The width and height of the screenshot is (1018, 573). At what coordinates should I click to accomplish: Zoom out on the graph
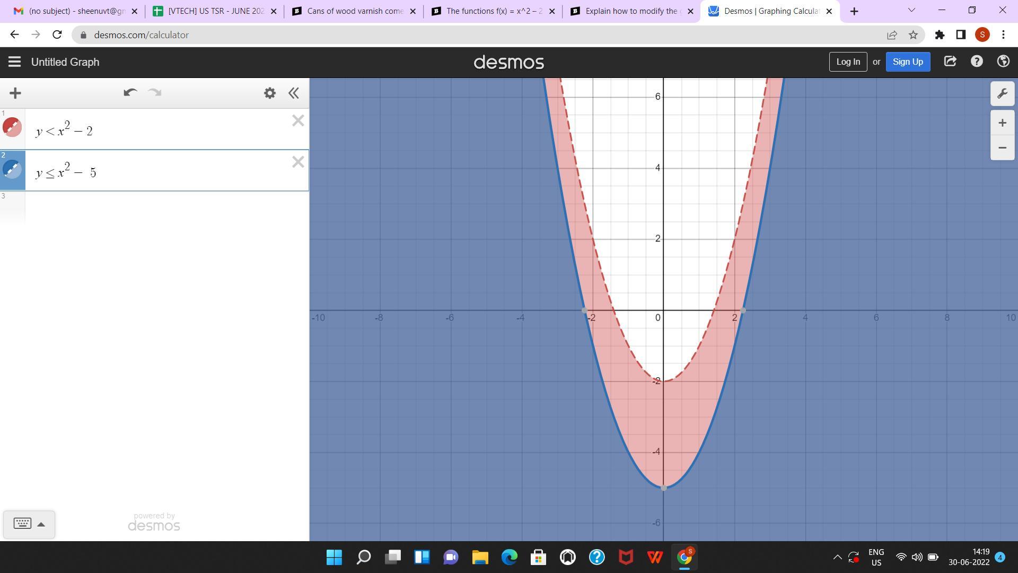coord(1002,148)
